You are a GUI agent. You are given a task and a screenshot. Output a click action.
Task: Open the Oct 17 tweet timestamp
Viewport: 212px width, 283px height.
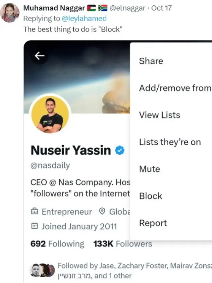(x=161, y=8)
